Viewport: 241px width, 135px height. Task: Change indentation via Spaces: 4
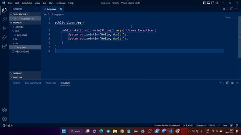pyautogui.click(x=201, y=125)
